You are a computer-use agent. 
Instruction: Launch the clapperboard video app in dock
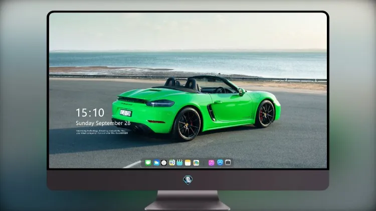tap(179, 162)
